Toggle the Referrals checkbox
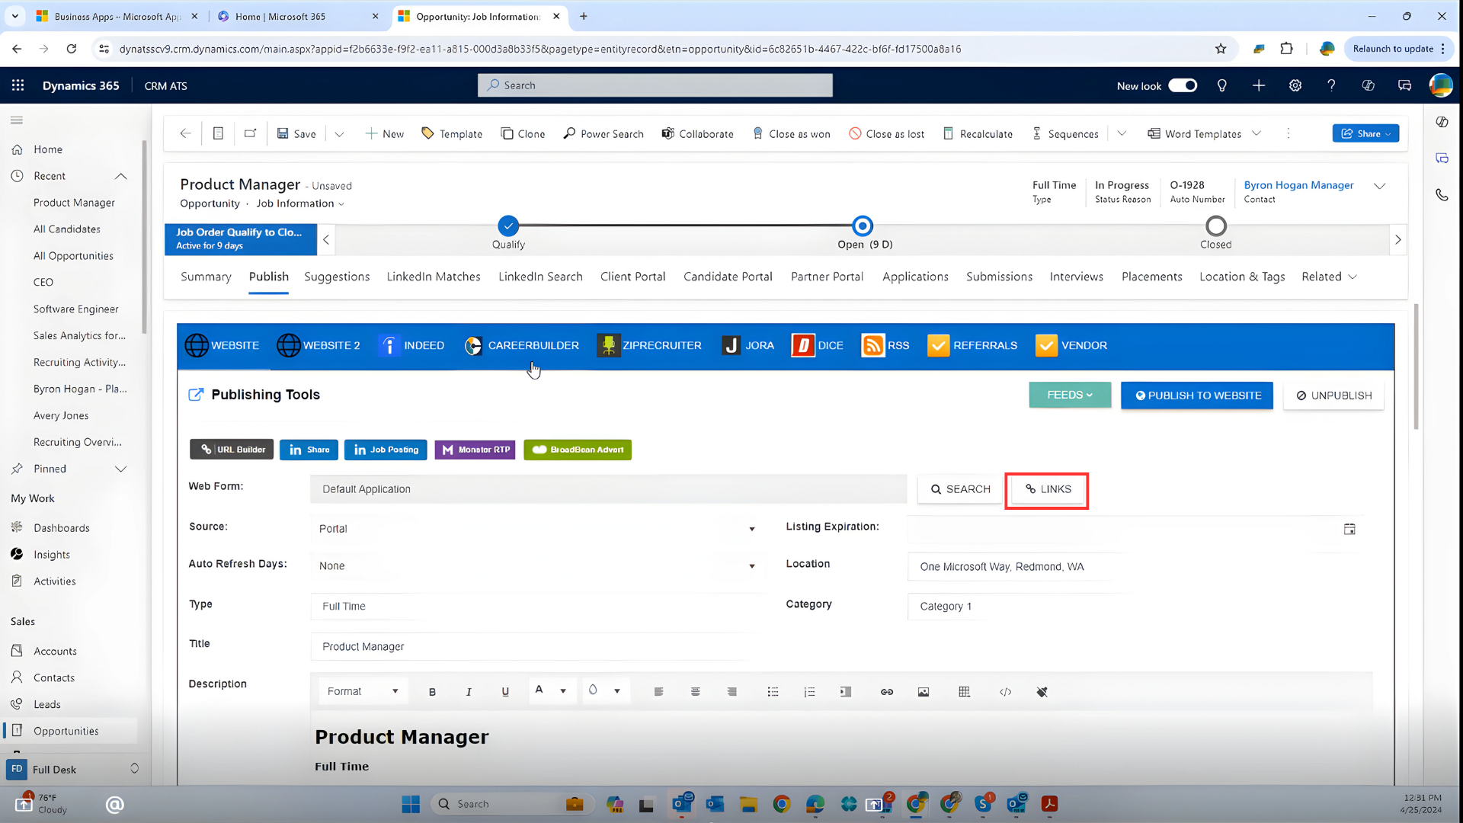This screenshot has width=1463, height=823. (938, 345)
